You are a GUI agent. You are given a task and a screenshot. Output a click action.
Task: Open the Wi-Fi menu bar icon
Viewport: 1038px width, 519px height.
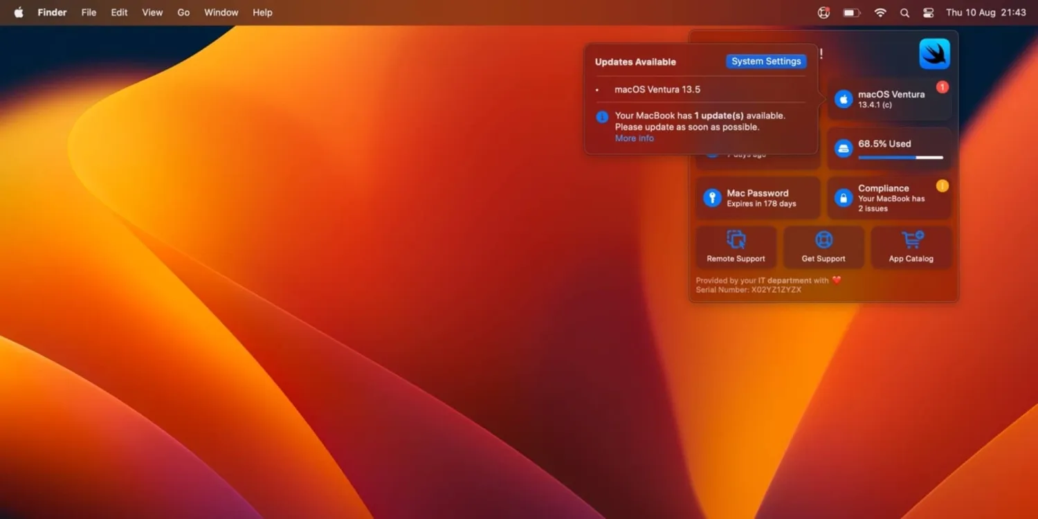click(880, 12)
